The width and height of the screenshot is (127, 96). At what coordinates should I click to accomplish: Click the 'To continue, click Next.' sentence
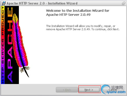[105, 29]
